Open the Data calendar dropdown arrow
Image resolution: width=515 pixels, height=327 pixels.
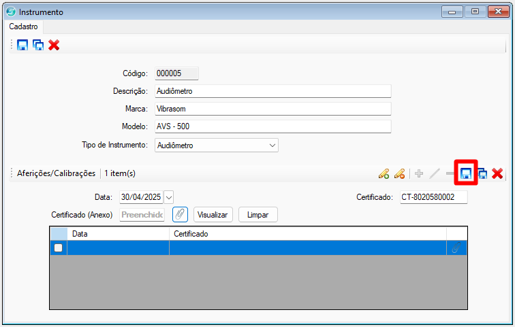[168, 197]
